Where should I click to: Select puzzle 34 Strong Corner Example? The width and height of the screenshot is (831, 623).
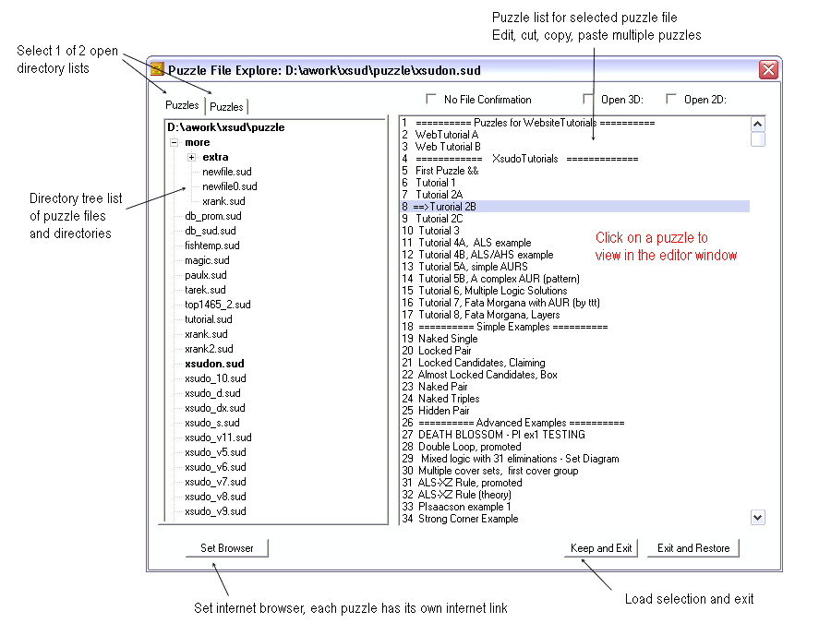coord(467,519)
